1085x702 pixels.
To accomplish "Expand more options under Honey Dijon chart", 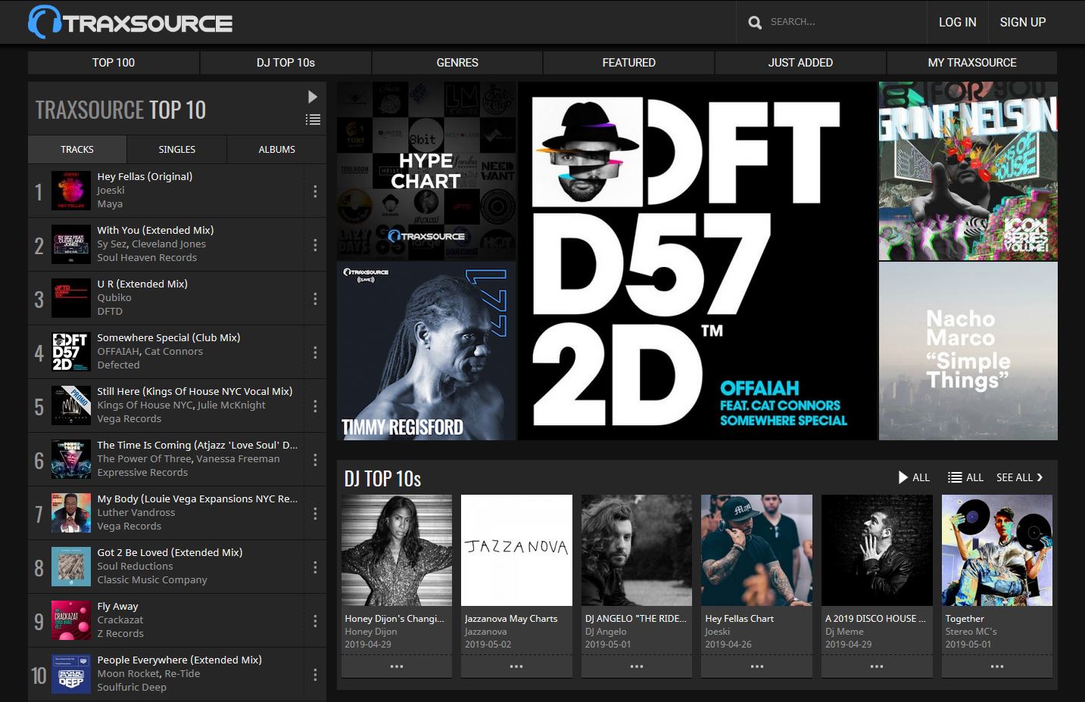I will point(397,666).
